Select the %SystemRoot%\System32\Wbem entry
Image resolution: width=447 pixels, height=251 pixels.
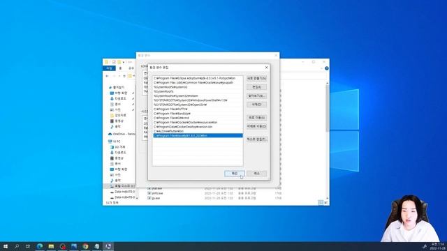tap(198, 96)
